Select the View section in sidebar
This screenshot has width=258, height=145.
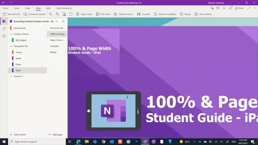click(x=27, y=70)
